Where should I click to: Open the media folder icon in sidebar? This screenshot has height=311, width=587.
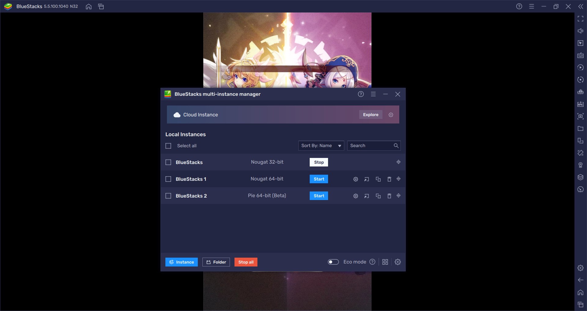click(580, 128)
